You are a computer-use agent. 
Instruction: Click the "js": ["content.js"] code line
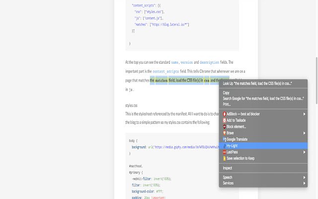tap(149, 18)
